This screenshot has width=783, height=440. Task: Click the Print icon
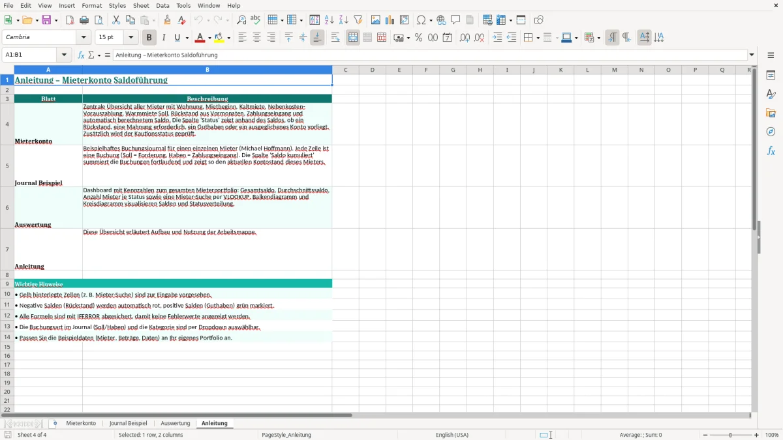point(84,20)
